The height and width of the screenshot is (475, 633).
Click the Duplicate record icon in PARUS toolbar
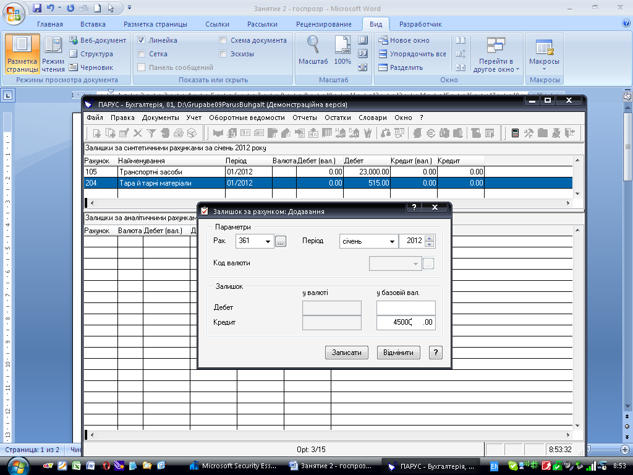(110, 133)
